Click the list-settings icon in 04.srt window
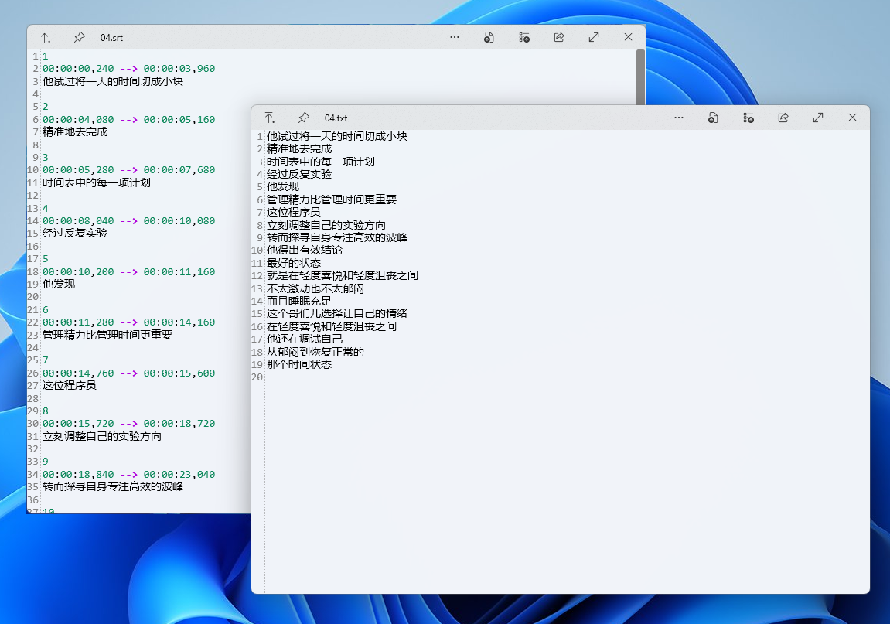Viewport: 890px width, 624px height. click(x=524, y=37)
